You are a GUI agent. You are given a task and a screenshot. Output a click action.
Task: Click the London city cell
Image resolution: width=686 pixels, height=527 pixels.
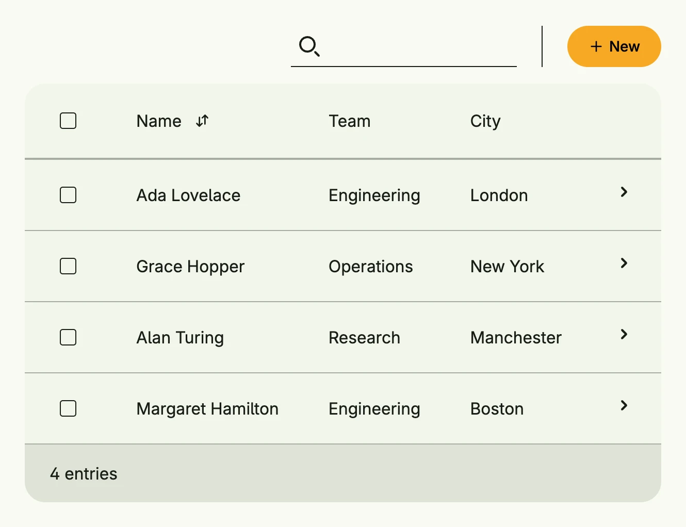499,195
